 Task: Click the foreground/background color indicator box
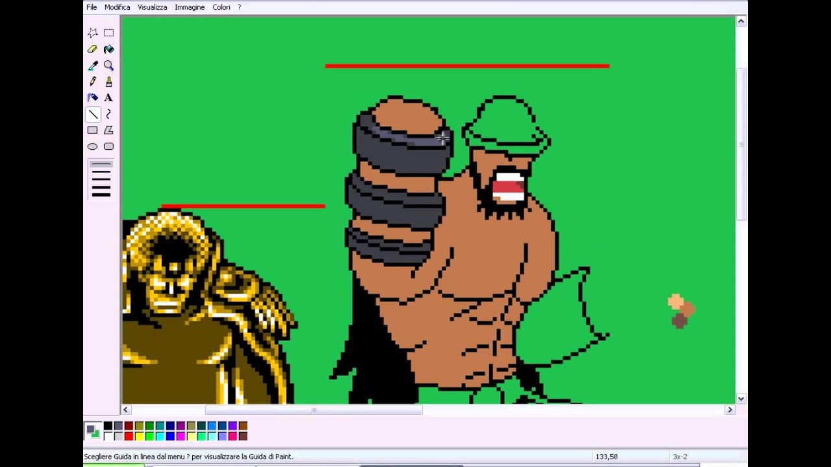tap(93, 431)
